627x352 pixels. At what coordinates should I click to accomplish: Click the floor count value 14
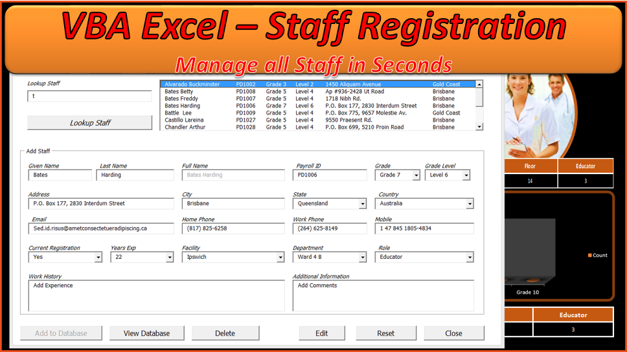pyautogui.click(x=530, y=181)
